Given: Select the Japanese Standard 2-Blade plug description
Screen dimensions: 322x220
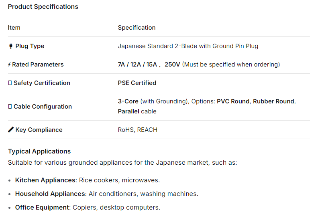Looking at the screenshot, I should (x=188, y=46).
